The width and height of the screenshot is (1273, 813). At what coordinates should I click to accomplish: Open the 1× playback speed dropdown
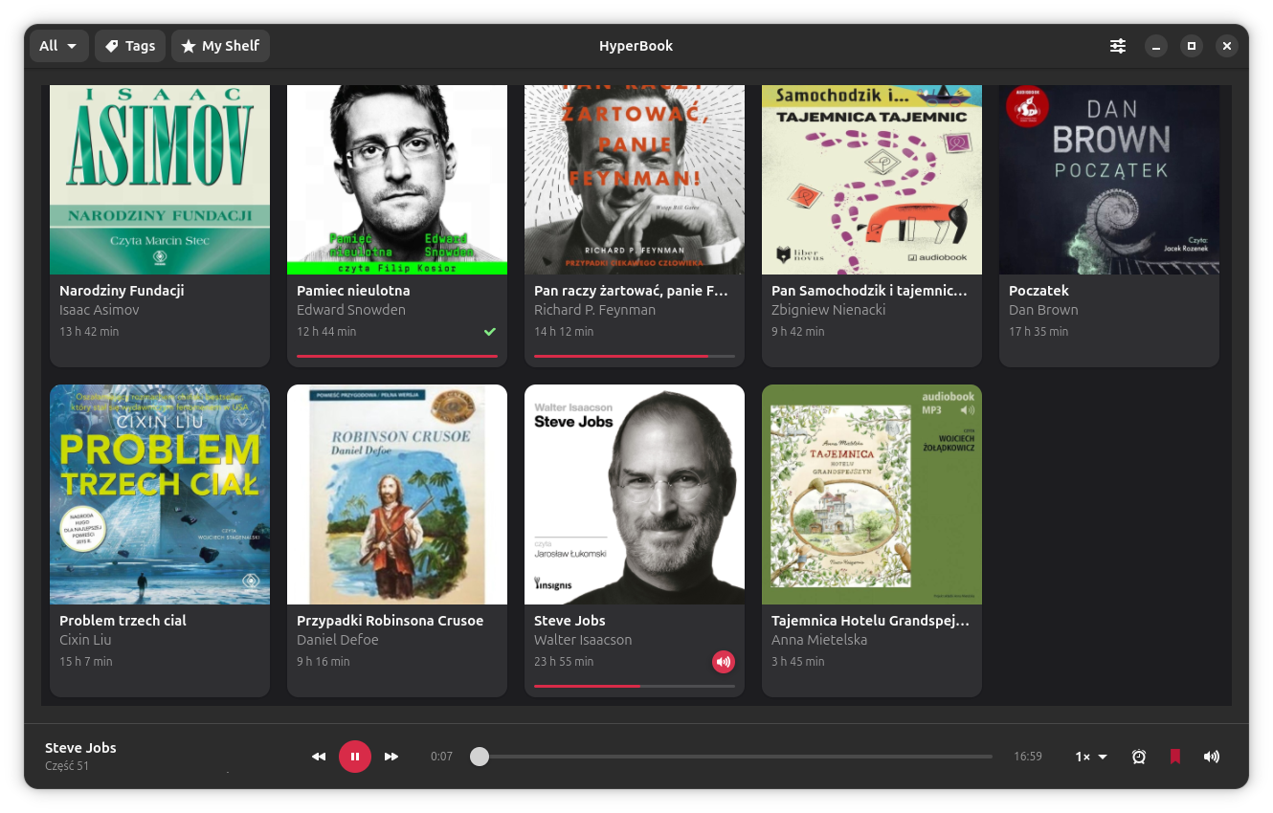[x=1091, y=757]
